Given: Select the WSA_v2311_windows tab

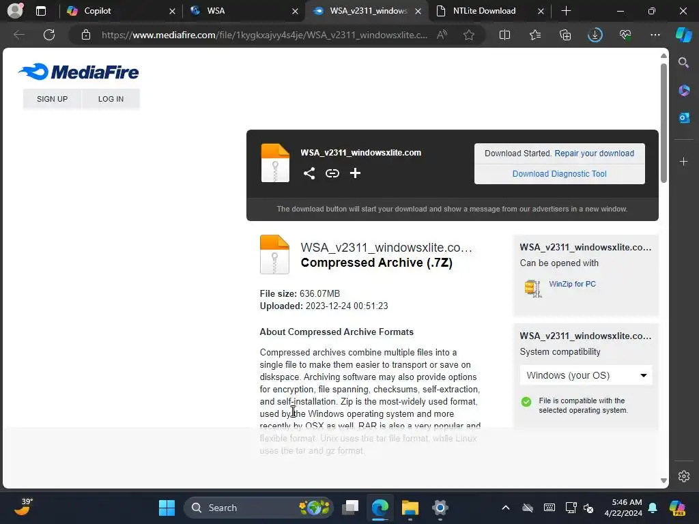Looking at the screenshot, I should [368, 11].
